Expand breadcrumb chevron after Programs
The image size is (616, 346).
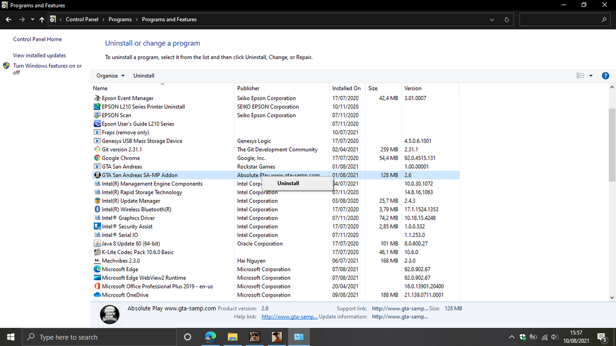click(x=137, y=20)
